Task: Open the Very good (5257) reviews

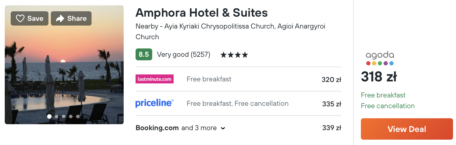Action: [183, 55]
